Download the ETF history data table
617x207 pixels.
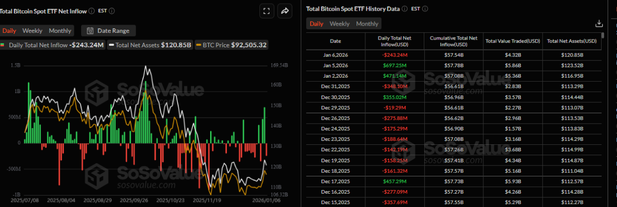point(599,24)
